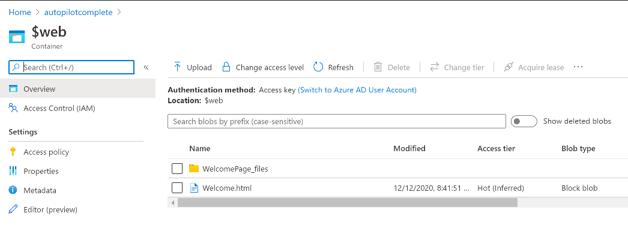
Task: Focus Search blobs by prefix field
Action: (x=337, y=121)
